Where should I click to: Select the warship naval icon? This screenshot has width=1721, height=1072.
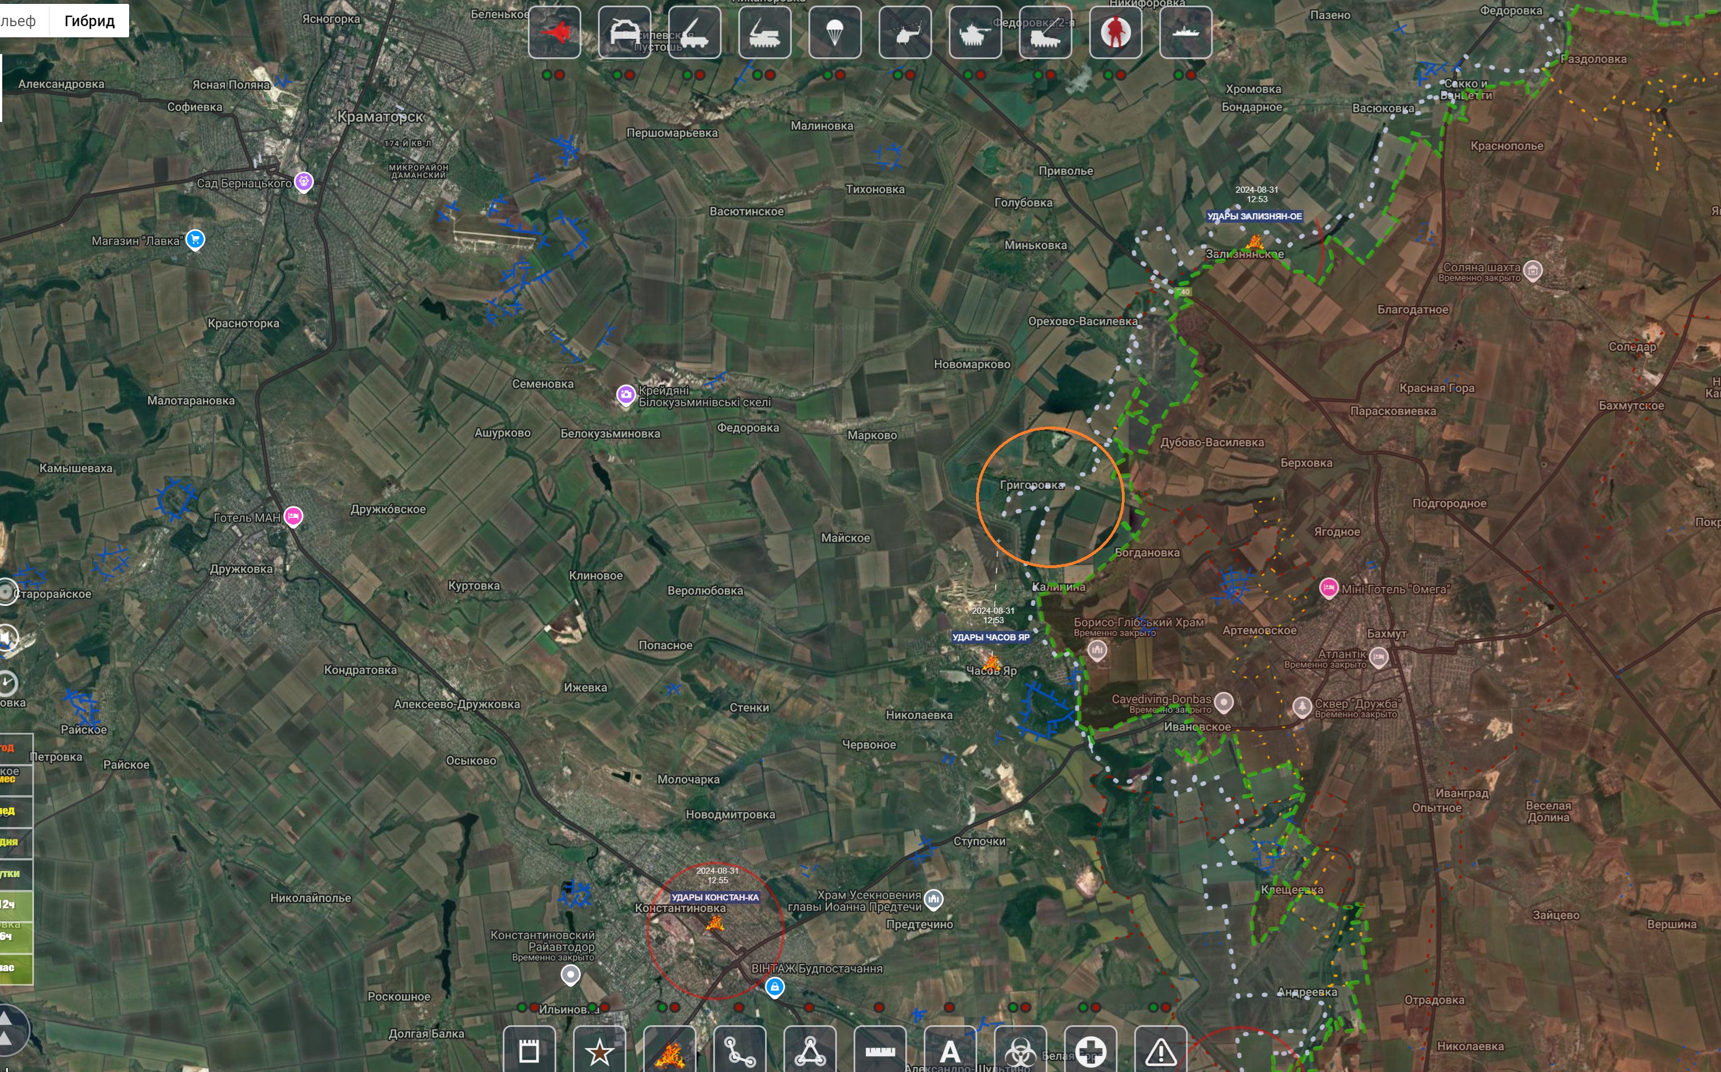point(1185,33)
